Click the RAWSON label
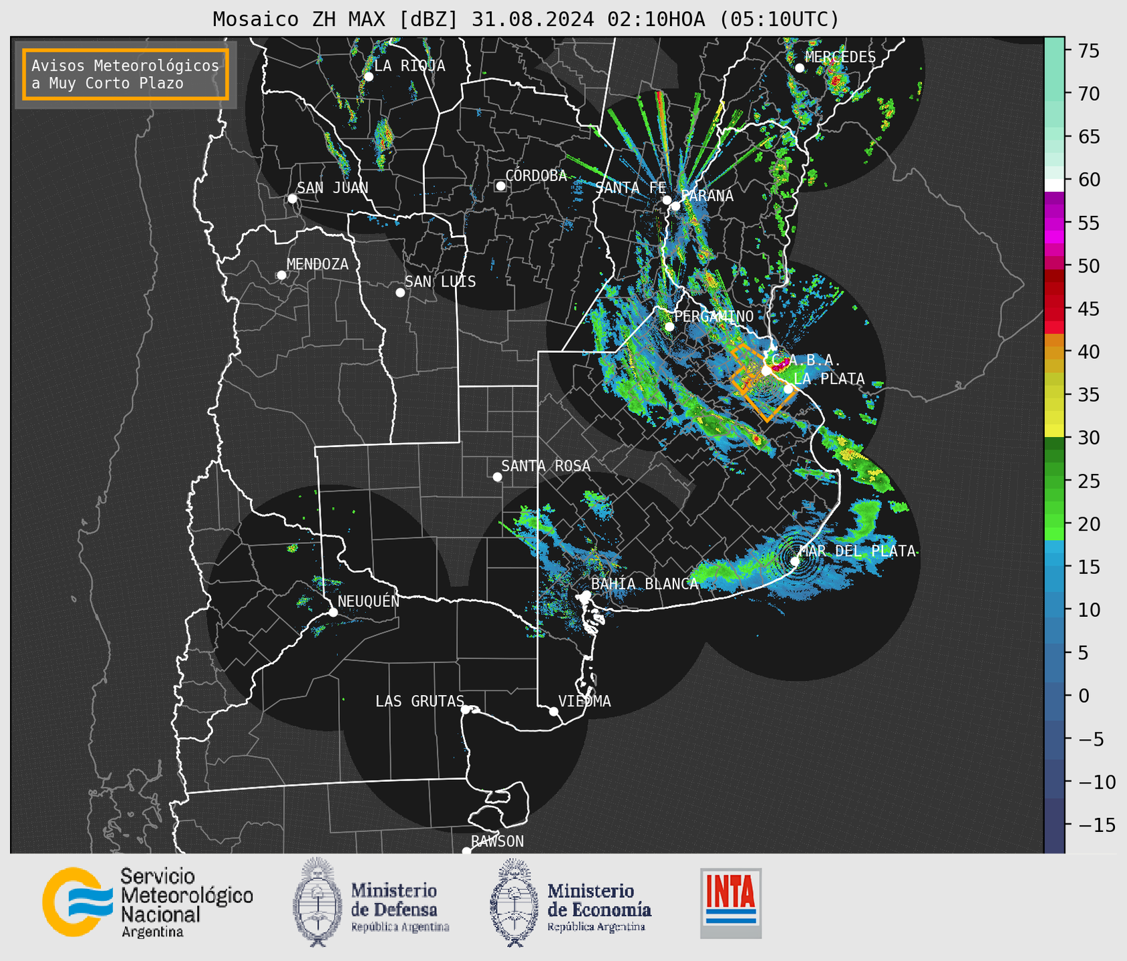Image resolution: width=1127 pixels, height=961 pixels. click(497, 841)
